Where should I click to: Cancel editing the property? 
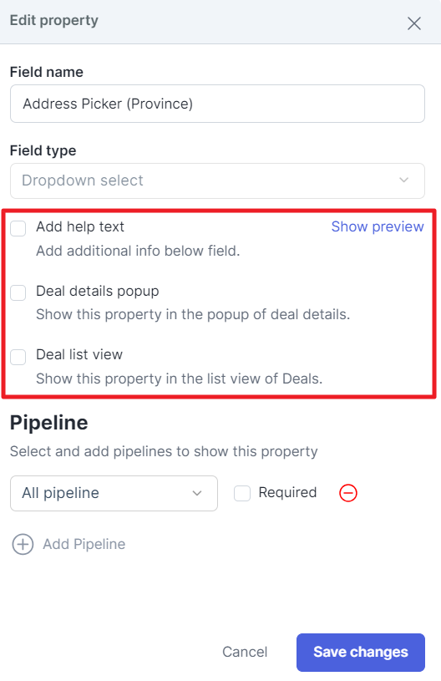pos(245,652)
